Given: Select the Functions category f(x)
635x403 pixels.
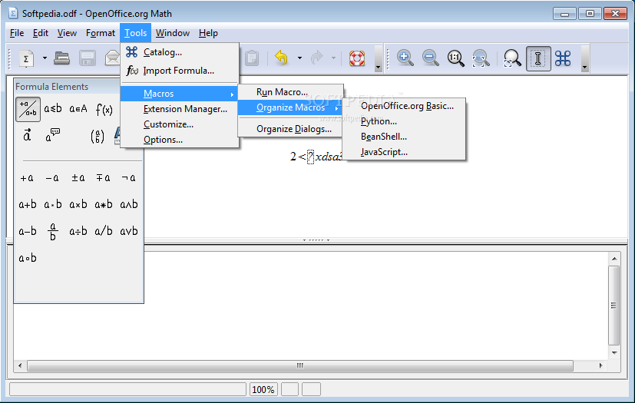Looking at the screenshot, I should coord(104,109).
